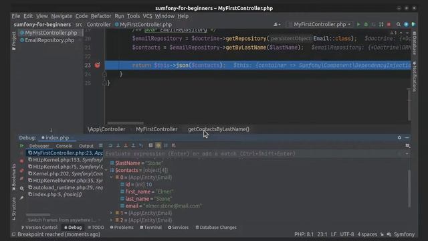Open the Notifications sidebar panel
The width and height of the screenshot is (428, 241).
(x=415, y=76)
